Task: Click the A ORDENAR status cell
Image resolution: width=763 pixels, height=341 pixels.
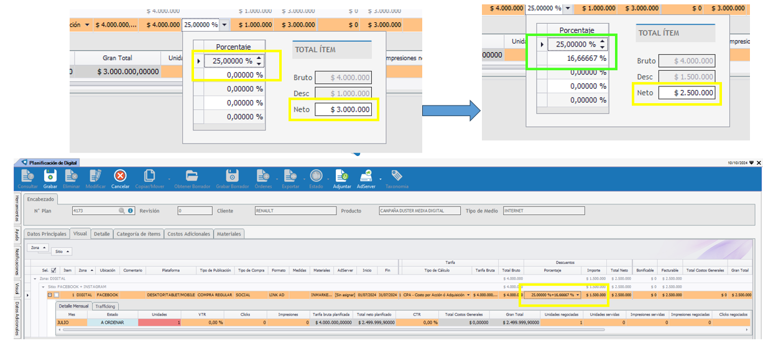Action: (113, 322)
